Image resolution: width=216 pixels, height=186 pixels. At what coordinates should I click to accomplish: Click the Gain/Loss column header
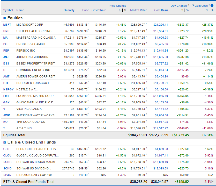point(201,6)
